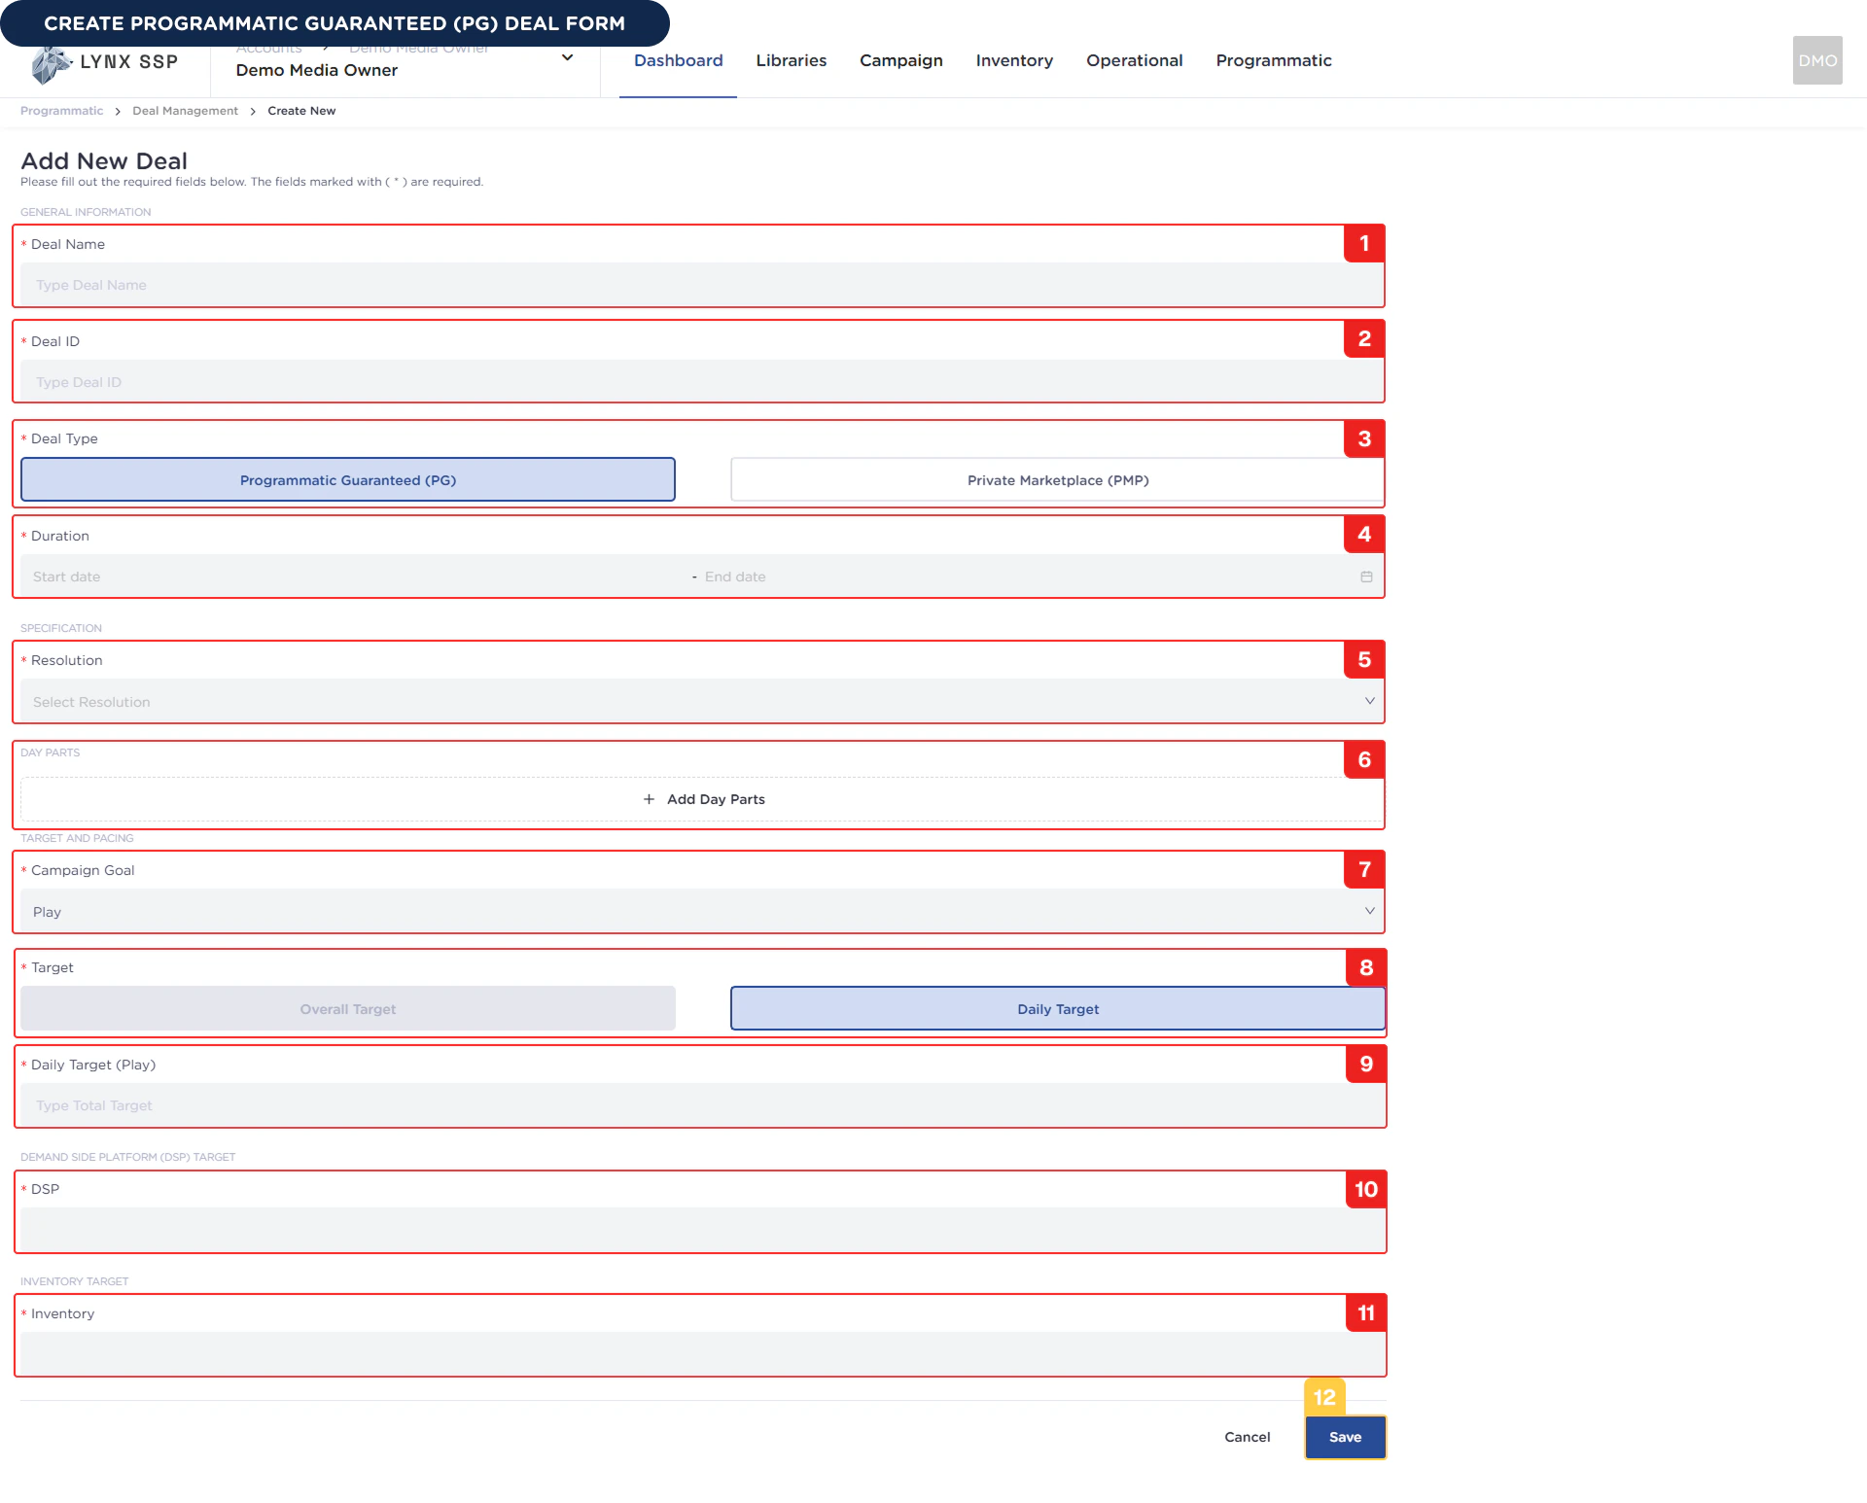
Task: Click the End date field
Action: (1026, 577)
